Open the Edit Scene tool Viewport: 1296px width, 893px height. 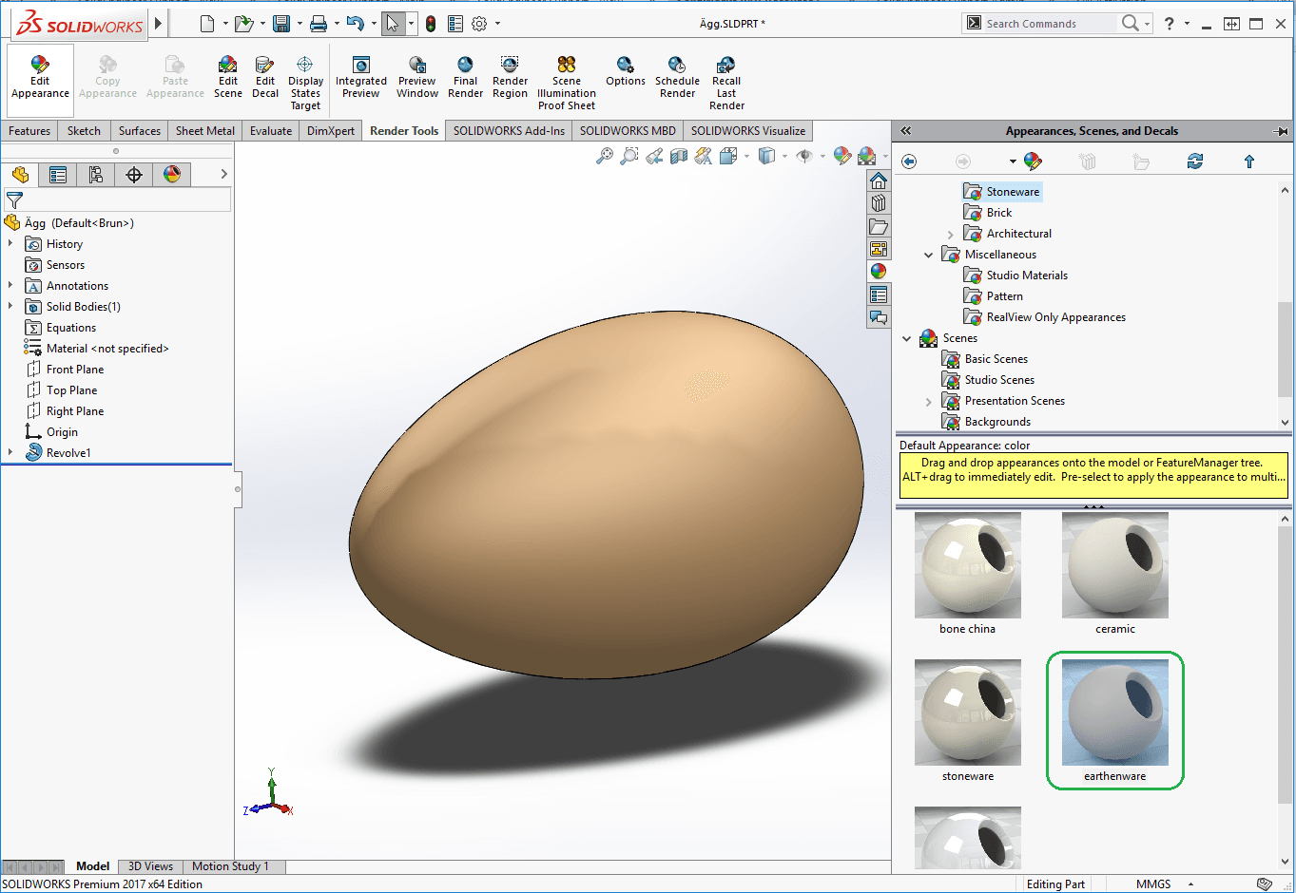tap(227, 66)
